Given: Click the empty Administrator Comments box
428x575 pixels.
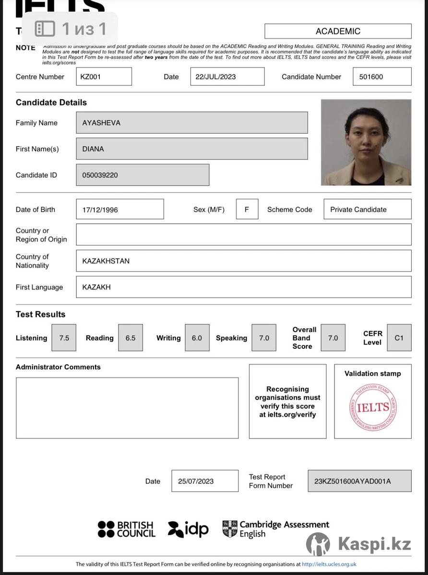Looking at the screenshot, I should (127, 408).
